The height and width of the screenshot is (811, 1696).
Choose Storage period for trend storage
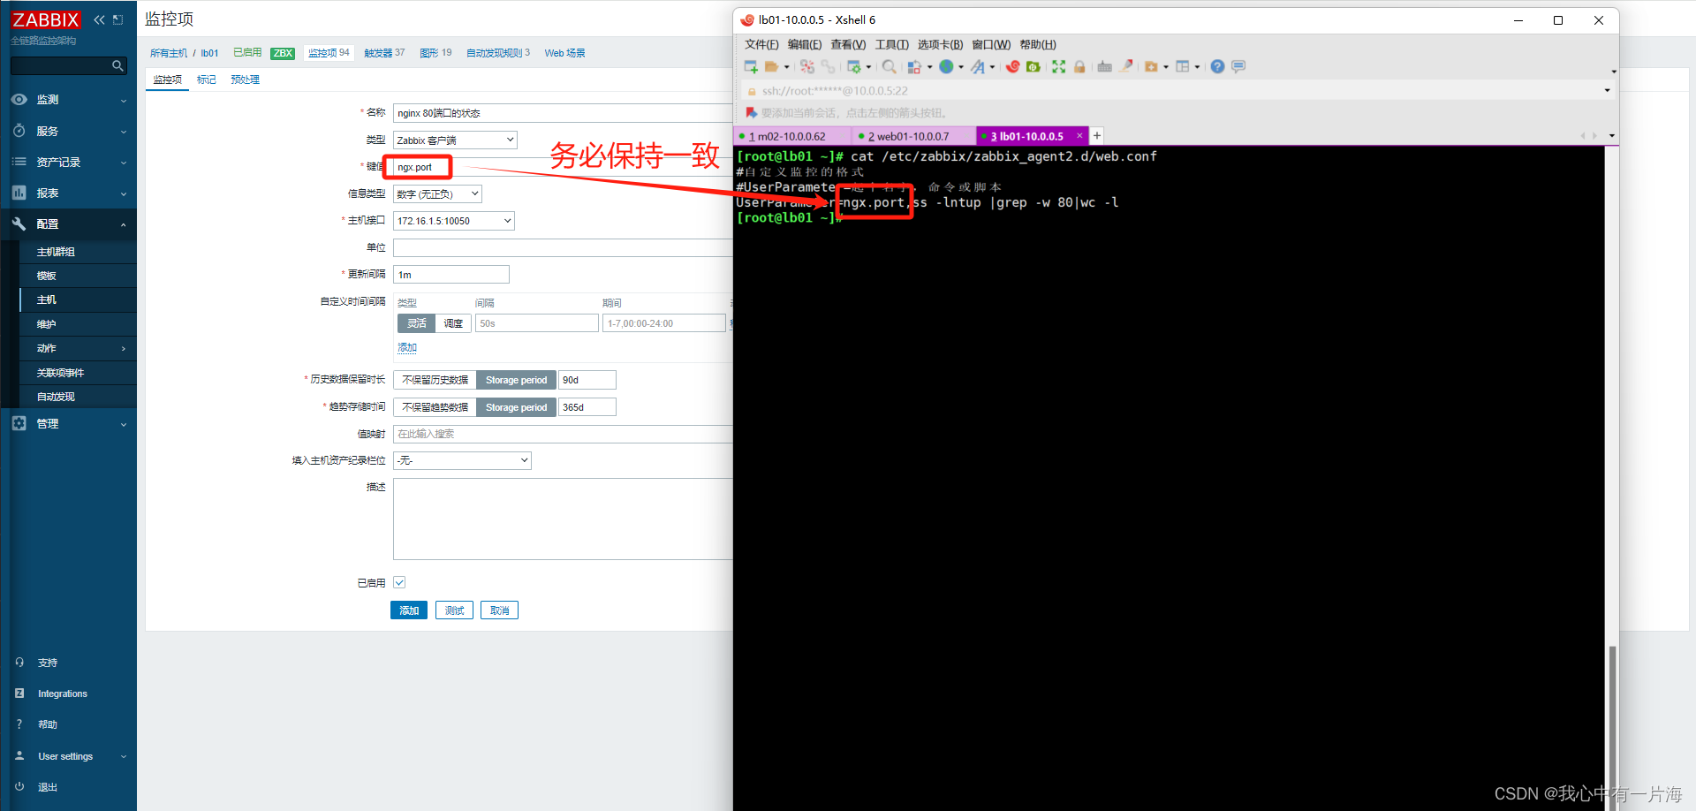click(516, 407)
